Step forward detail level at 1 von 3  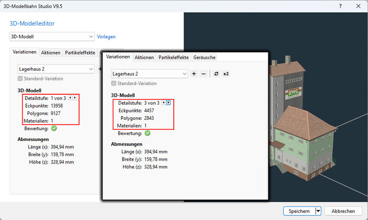(x=75, y=98)
